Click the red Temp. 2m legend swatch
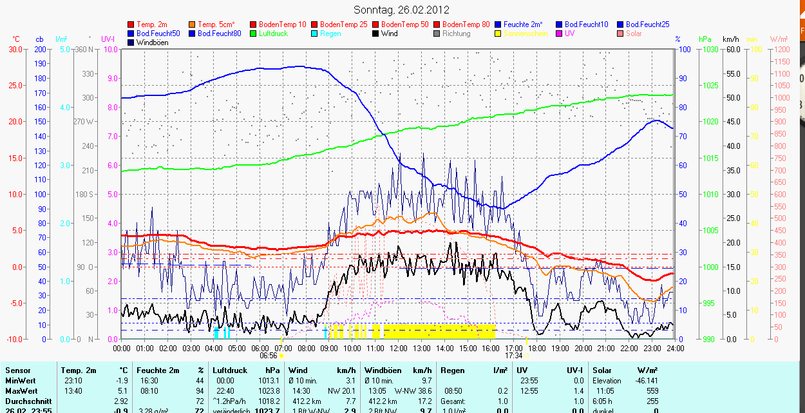Screen dimensions: 805x413 coord(131,24)
